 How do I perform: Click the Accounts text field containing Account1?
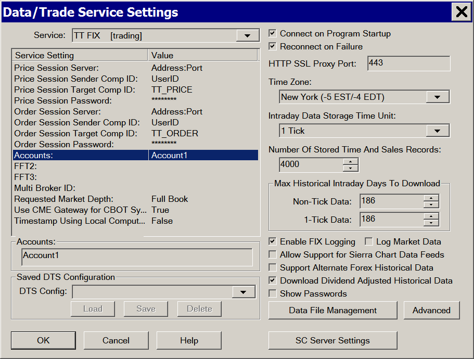(x=137, y=257)
